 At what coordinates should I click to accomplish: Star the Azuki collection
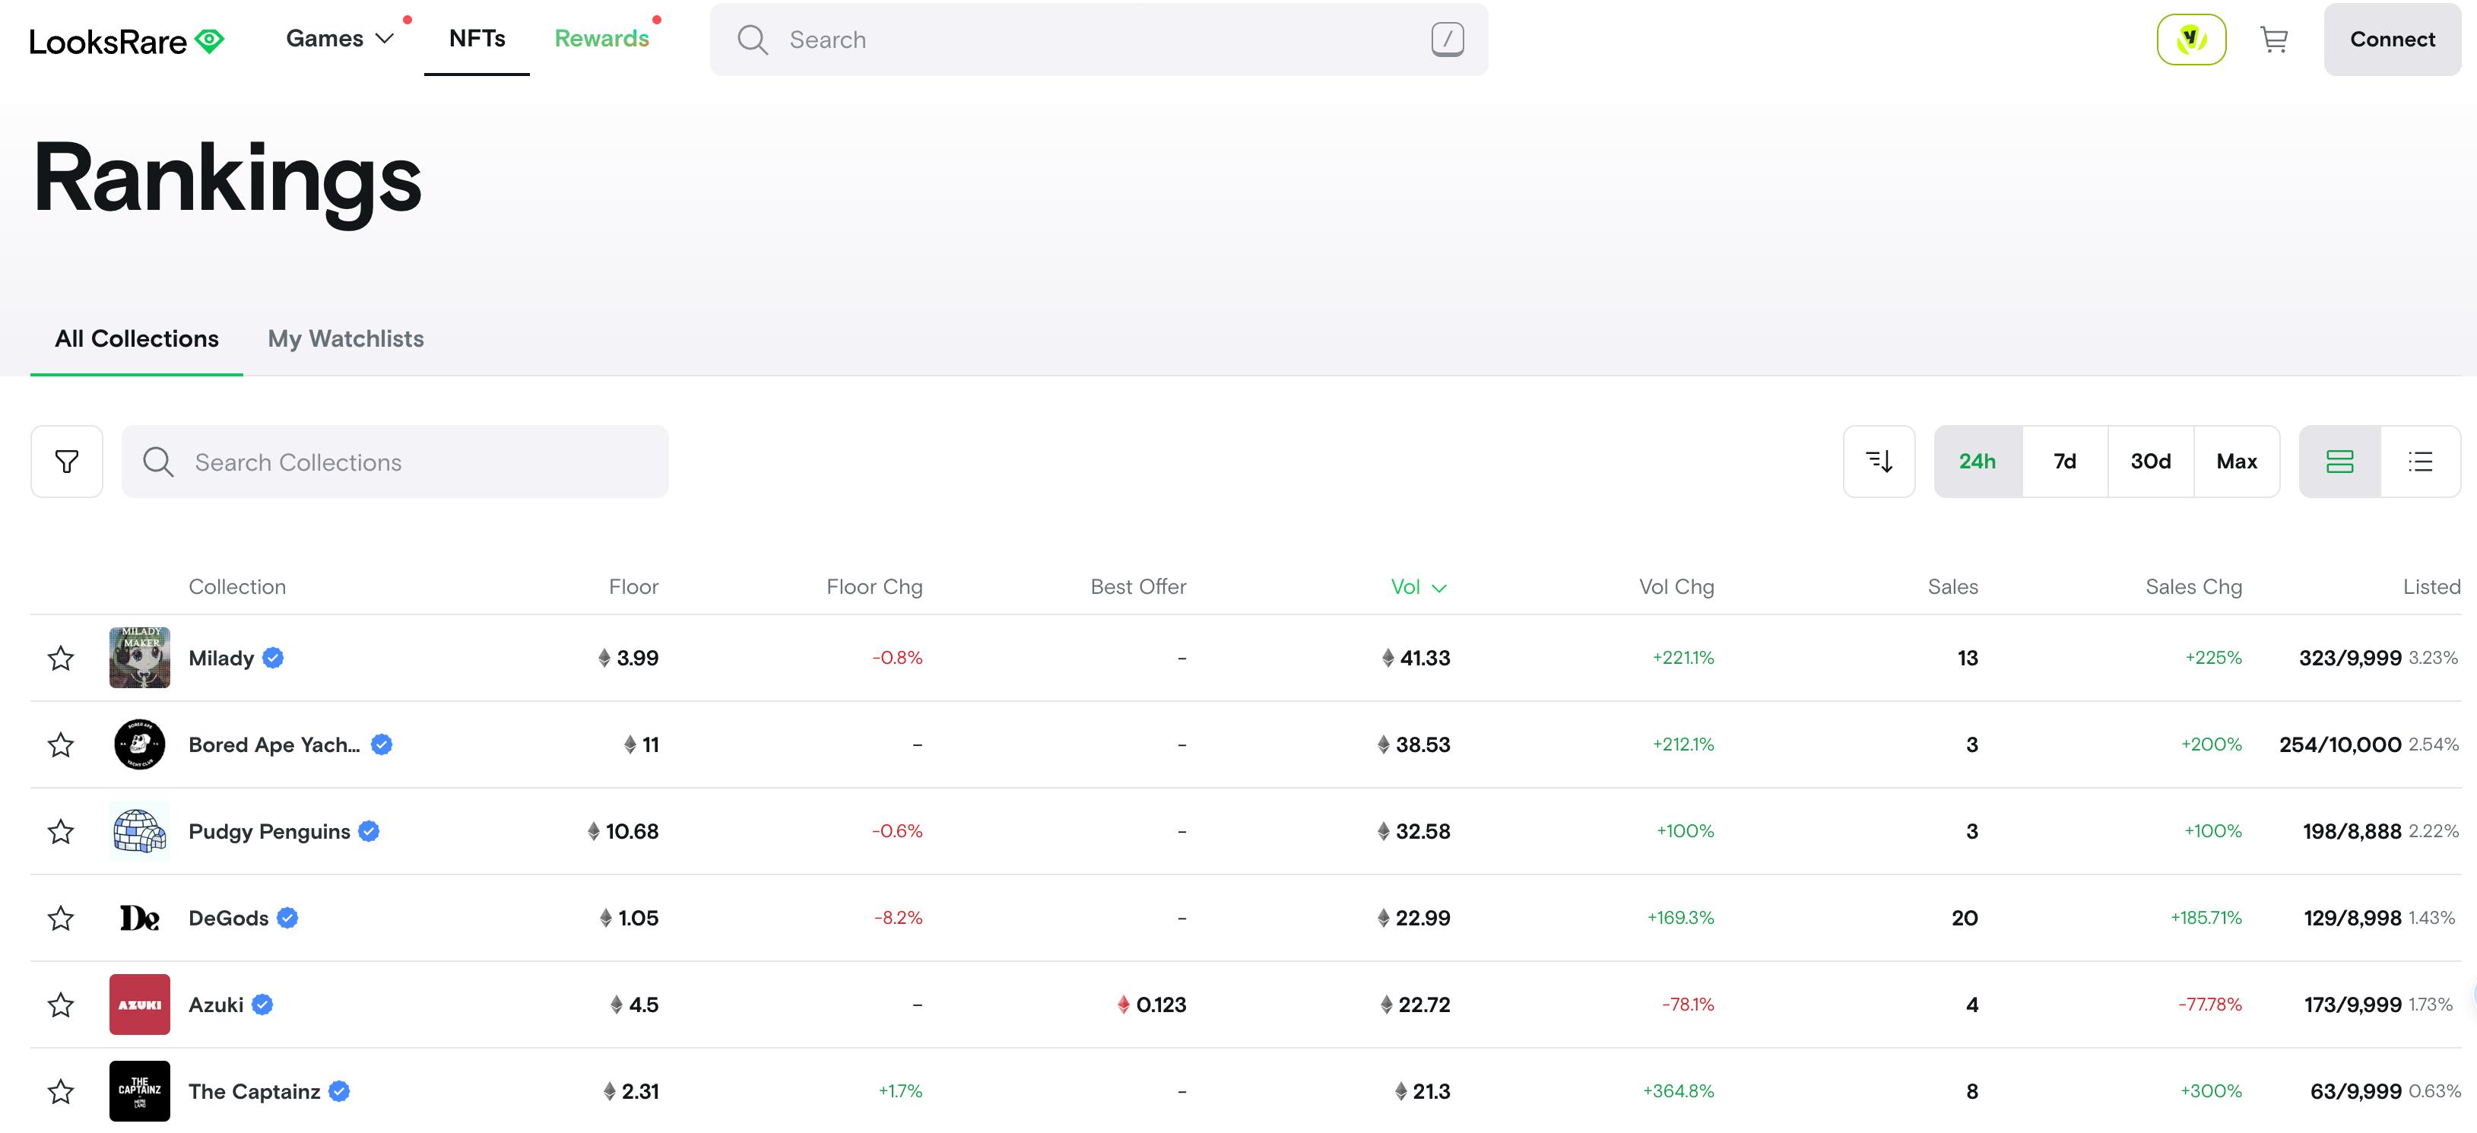[x=61, y=1004]
